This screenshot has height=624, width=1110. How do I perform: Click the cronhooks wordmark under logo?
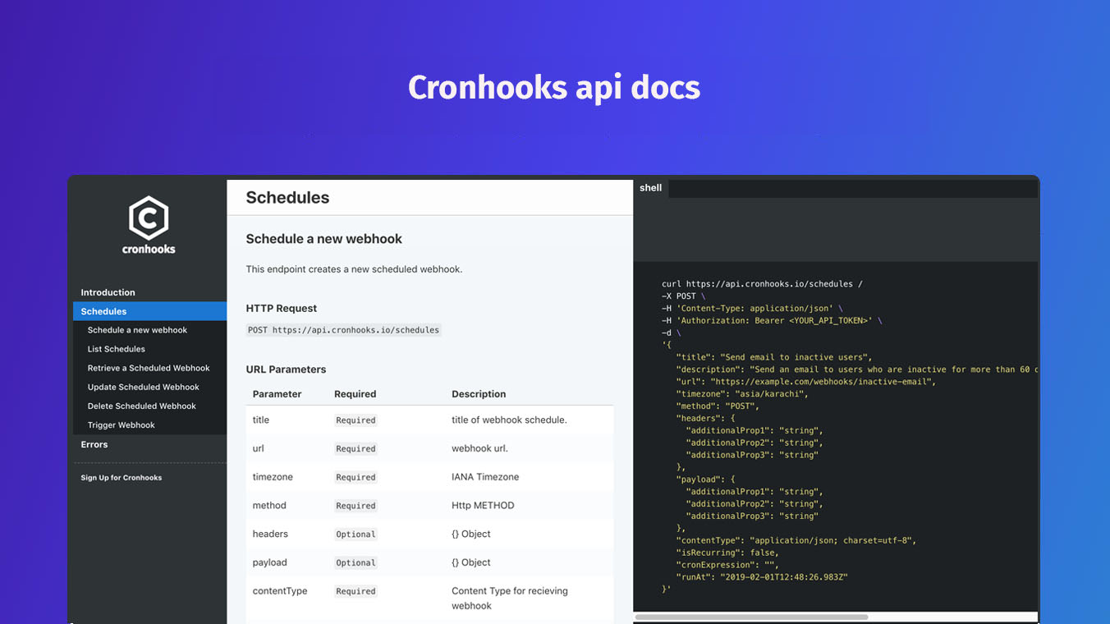click(x=149, y=249)
